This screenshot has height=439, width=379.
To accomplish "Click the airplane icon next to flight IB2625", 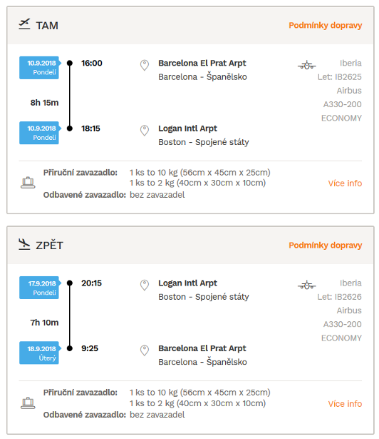I will coord(306,65).
